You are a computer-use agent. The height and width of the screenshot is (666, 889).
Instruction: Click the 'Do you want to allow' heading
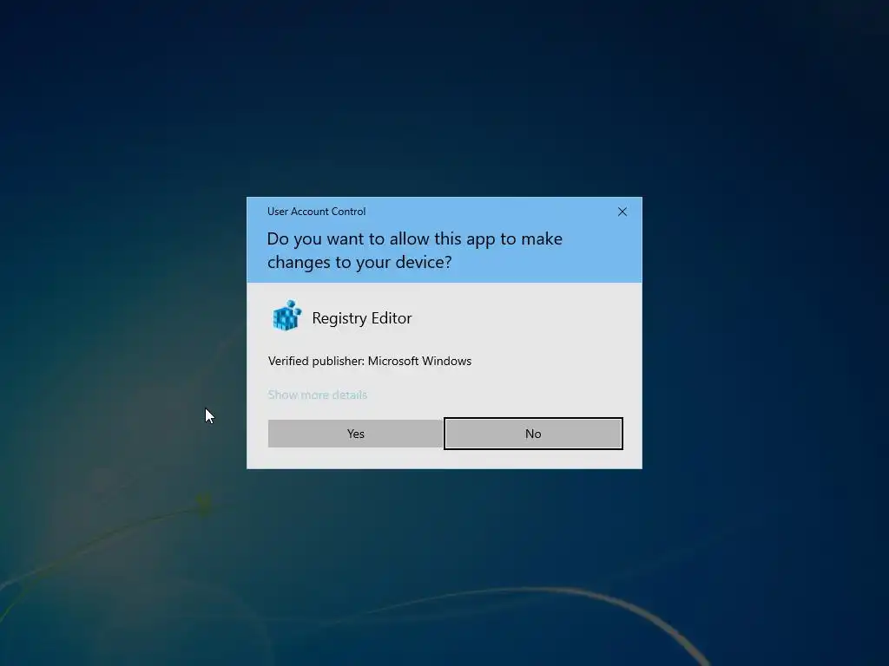414,251
